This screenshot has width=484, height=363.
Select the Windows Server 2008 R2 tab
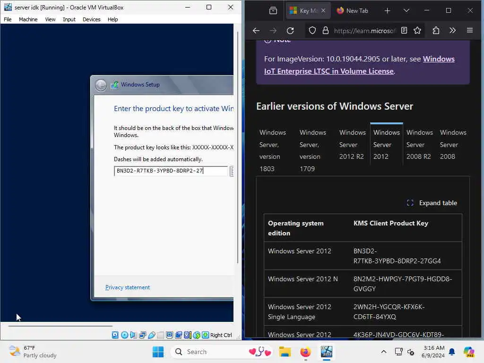419,145
